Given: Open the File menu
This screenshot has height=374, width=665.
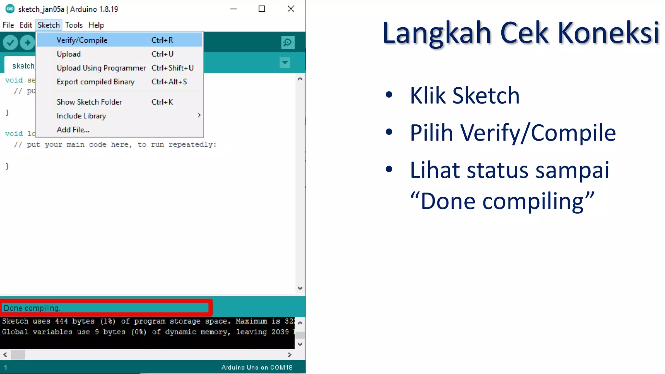Looking at the screenshot, I should 8,25.
